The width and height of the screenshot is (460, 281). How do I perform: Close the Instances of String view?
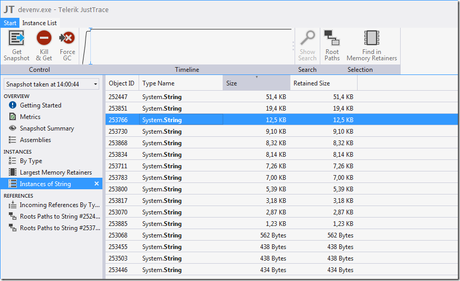[97, 183]
